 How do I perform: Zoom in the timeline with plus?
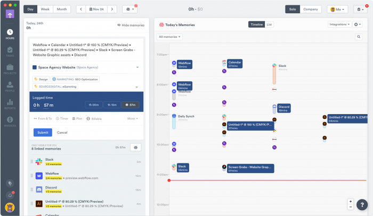[x=351, y=201]
